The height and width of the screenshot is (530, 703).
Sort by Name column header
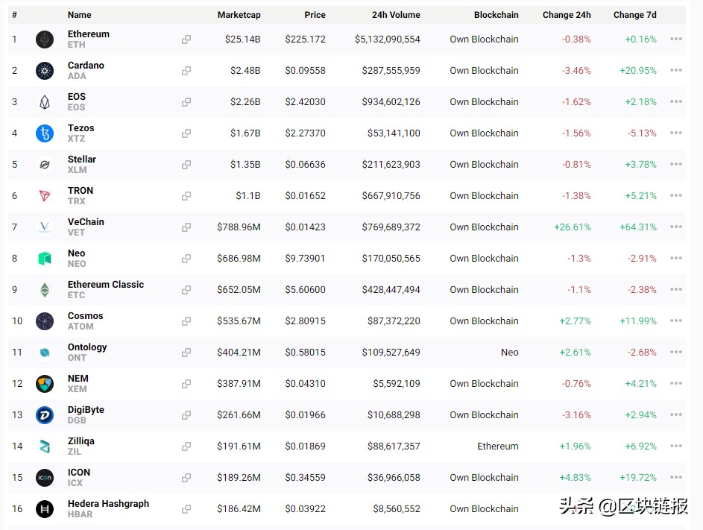79,15
